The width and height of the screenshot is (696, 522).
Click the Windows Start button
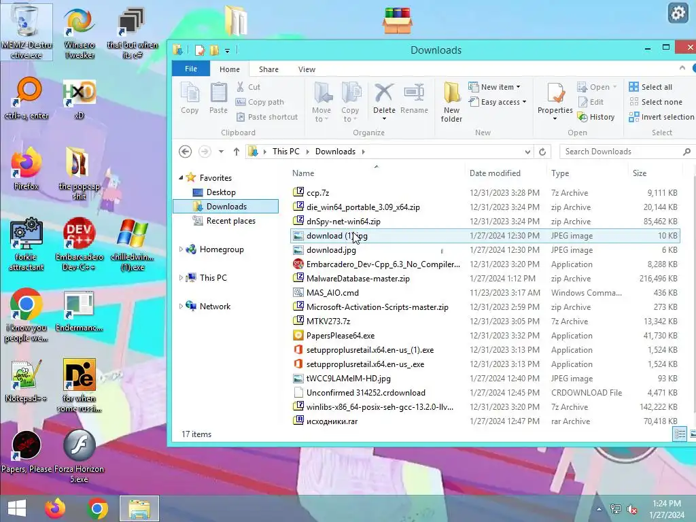point(17,508)
